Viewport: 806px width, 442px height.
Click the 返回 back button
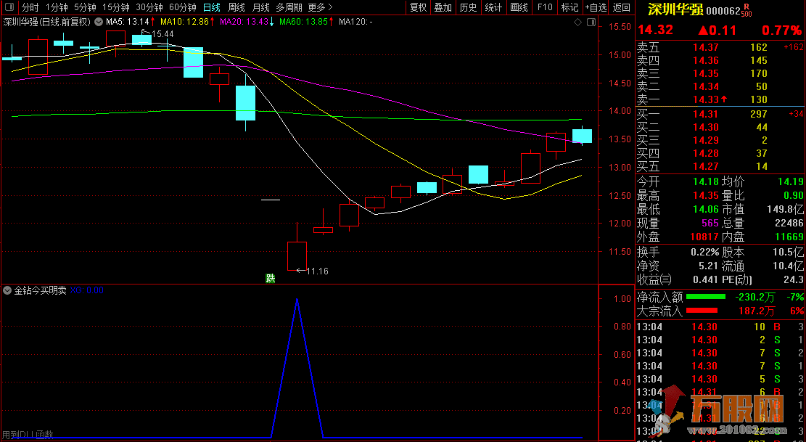pyautogui.click(x=622, y=7)
